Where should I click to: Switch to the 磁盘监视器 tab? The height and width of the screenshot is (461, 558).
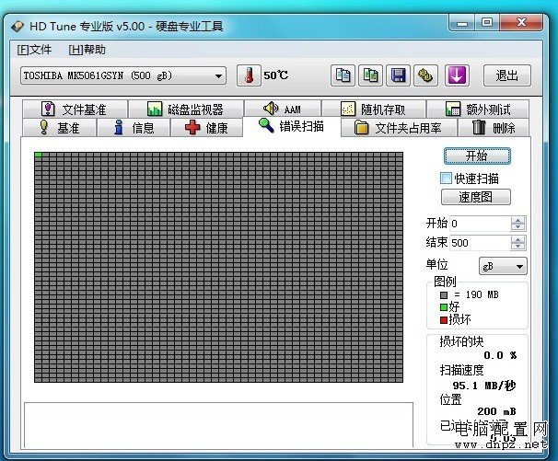186,109
